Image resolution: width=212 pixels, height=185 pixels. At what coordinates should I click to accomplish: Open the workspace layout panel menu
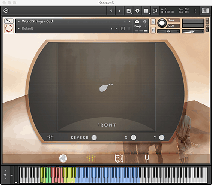(146, 10)
